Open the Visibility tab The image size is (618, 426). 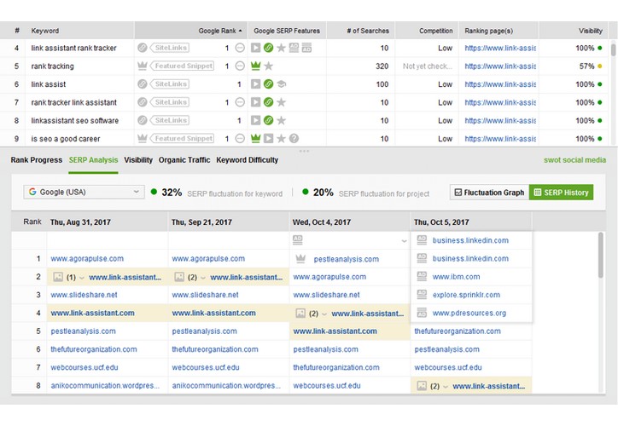tap(138, 160)
